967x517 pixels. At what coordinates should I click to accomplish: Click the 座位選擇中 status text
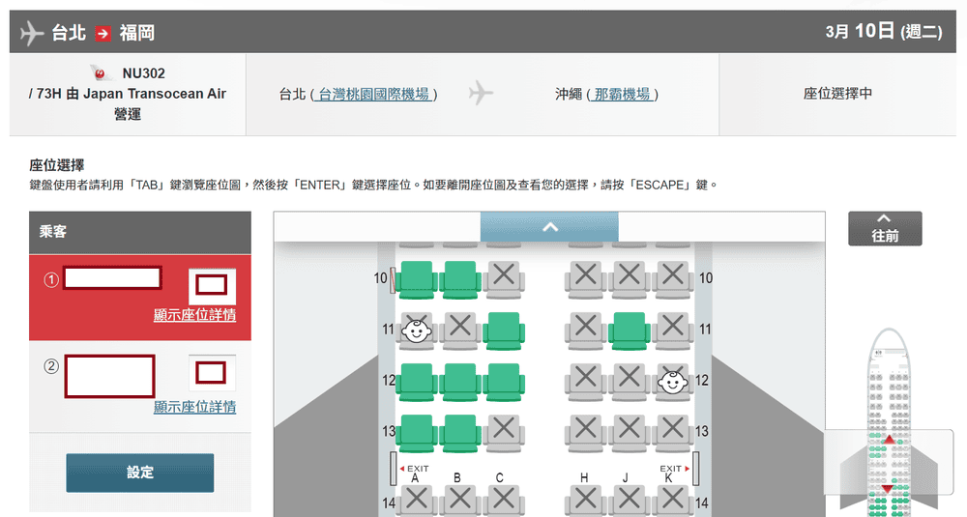(837, 94)
